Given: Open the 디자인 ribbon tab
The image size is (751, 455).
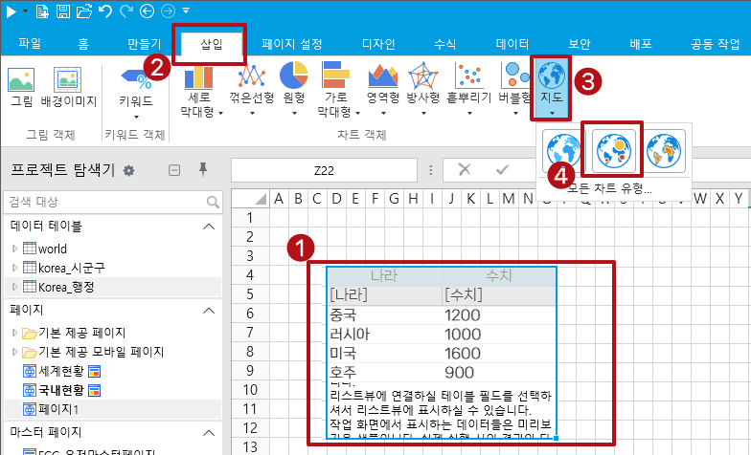Looking at the screenshot, I should [x=378, y=44].
